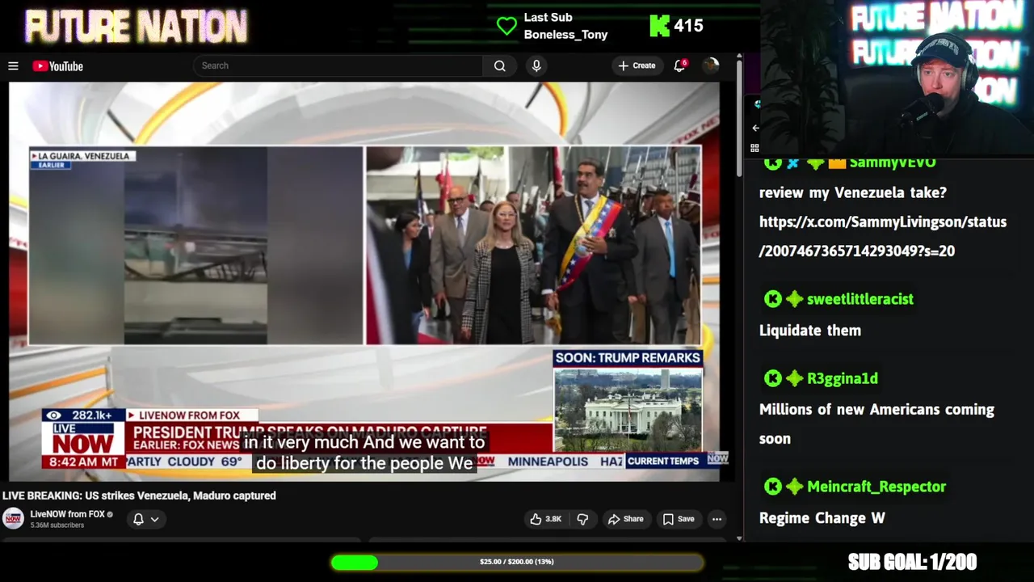The width and height of the screenshot is (1034, 582).
Task: Click the 'Liquidate them' chat message
Action: 810,330
